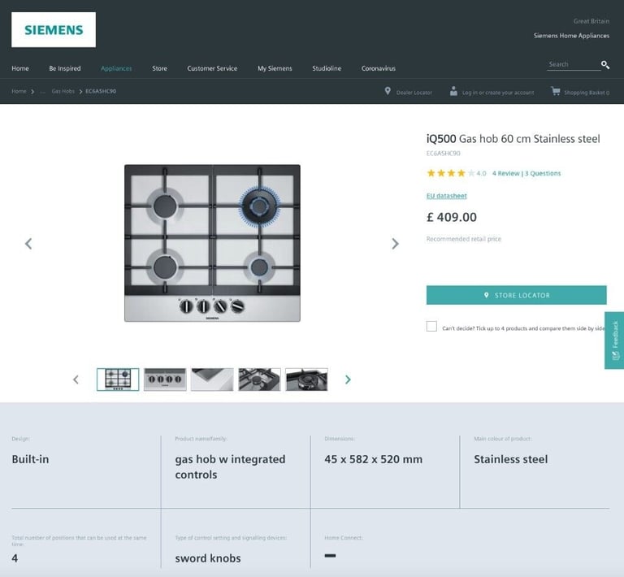The height and width of the screenshot is (577, 624).
Task: Click the Dealer Locator pin icon
Action: tap(388, 91)
